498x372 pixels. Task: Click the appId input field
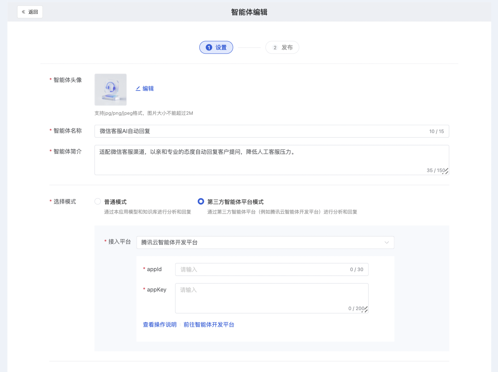(272, 269)
